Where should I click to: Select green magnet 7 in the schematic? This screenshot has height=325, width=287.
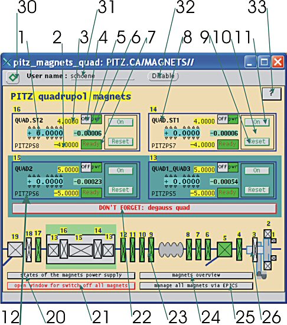coord(198,249)
